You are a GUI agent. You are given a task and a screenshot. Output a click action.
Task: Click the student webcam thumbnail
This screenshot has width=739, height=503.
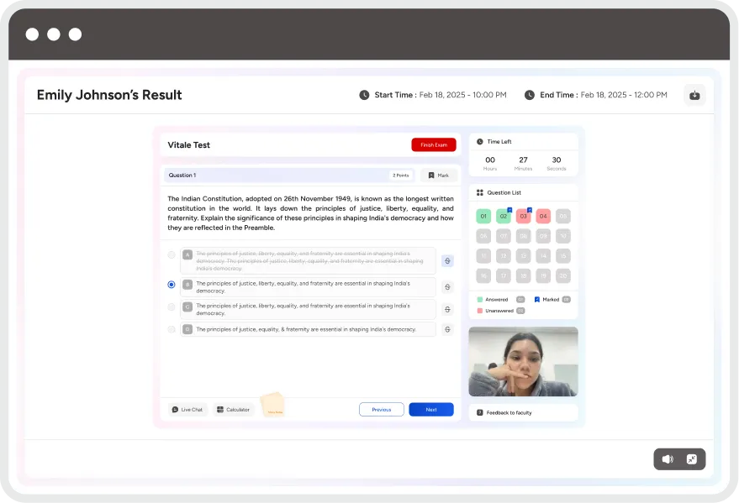pos(523,361)
